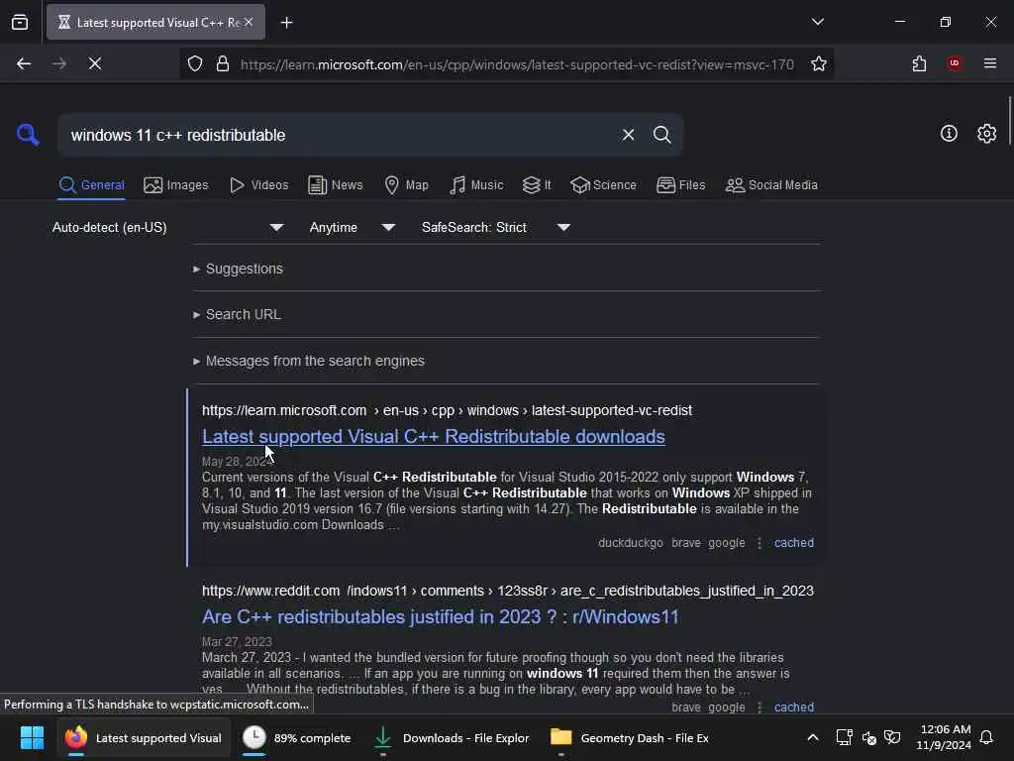The width and height of the screenshot is (1014, 761).
Task: Click the learn.microsoft.com result URL
Action: [447, 410]
